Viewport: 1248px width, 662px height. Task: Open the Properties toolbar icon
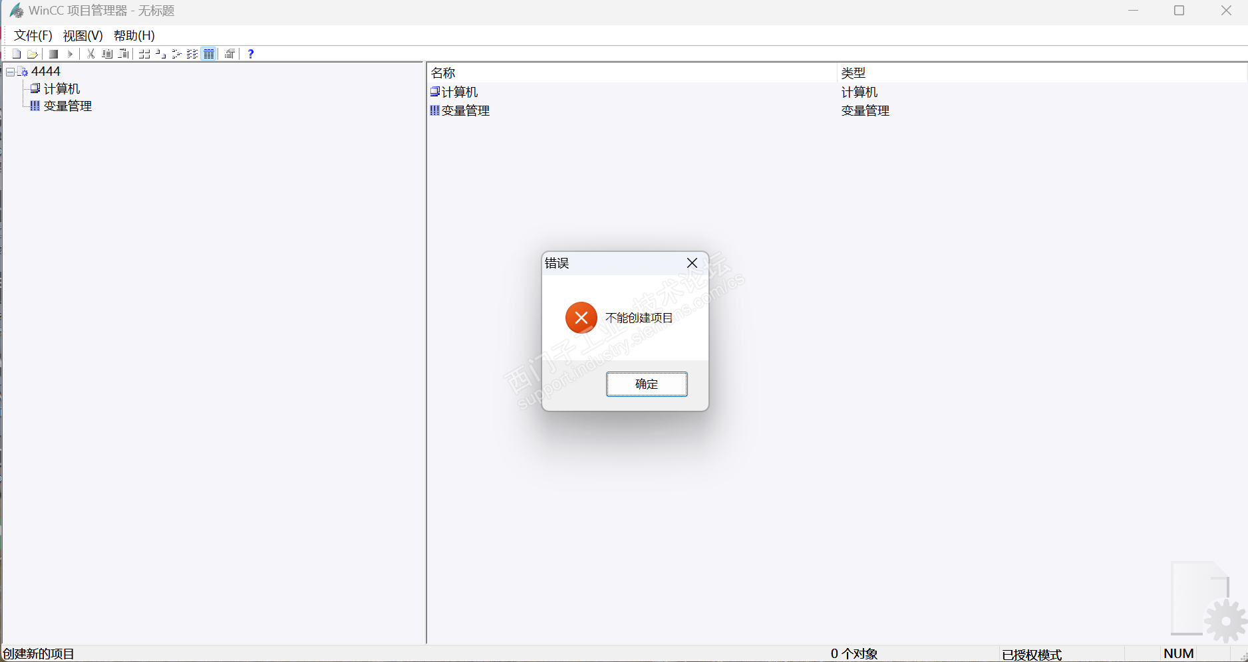tap(230, 54)
